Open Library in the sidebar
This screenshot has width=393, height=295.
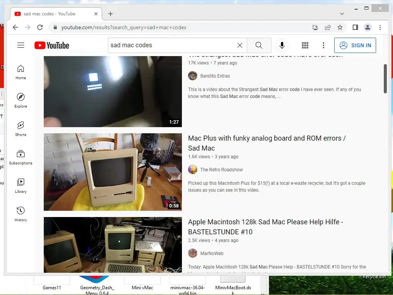(x=21, y=186)
